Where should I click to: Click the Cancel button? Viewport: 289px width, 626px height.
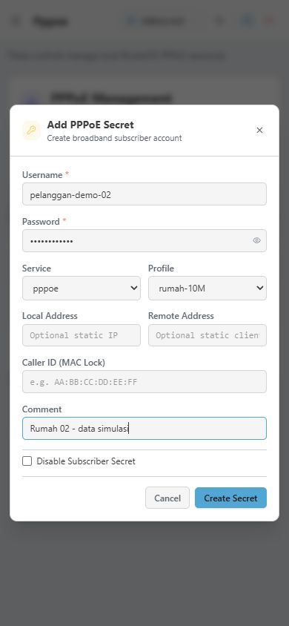167,498
